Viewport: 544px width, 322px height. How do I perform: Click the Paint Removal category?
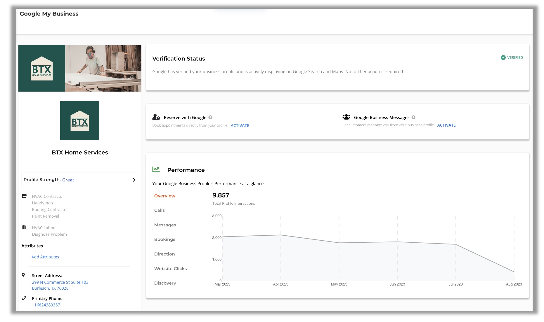(46, 216)
